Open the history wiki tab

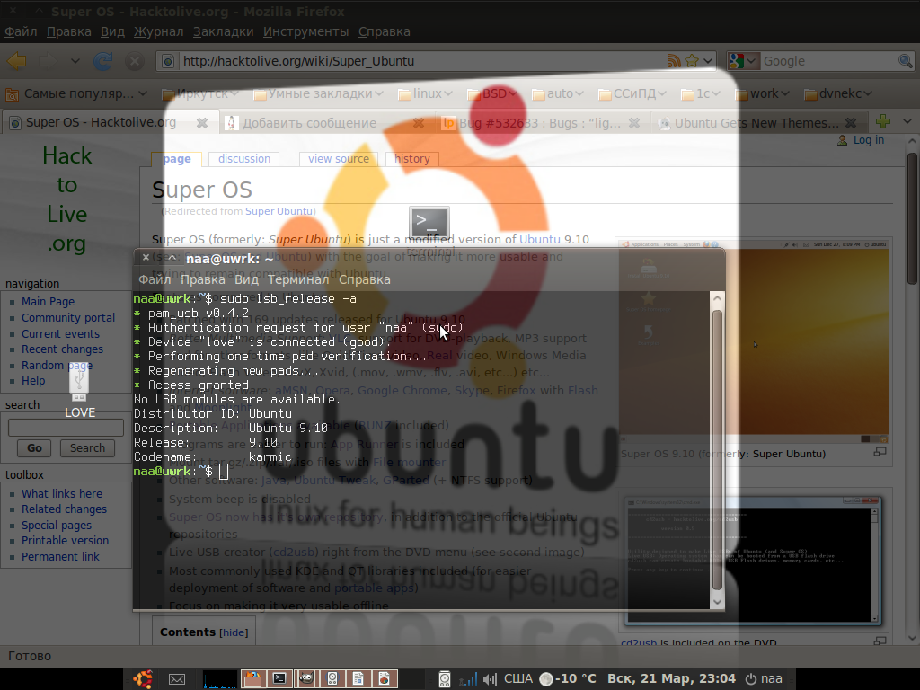[411, 159]
